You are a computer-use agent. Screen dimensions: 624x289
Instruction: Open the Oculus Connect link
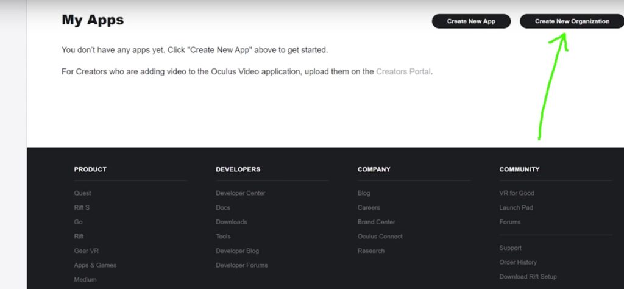(380, 236)
